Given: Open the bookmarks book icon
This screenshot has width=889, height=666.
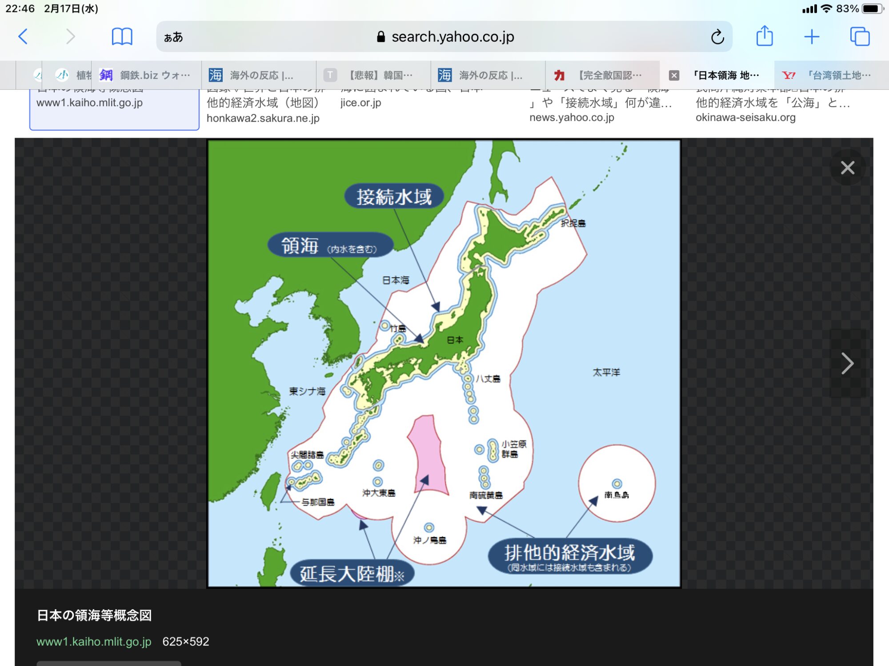Looking at the screenshot, I should coord(122,36).
